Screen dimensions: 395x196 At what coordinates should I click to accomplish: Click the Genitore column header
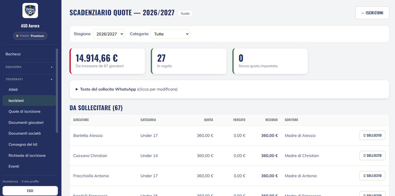(x=291, y=120)
